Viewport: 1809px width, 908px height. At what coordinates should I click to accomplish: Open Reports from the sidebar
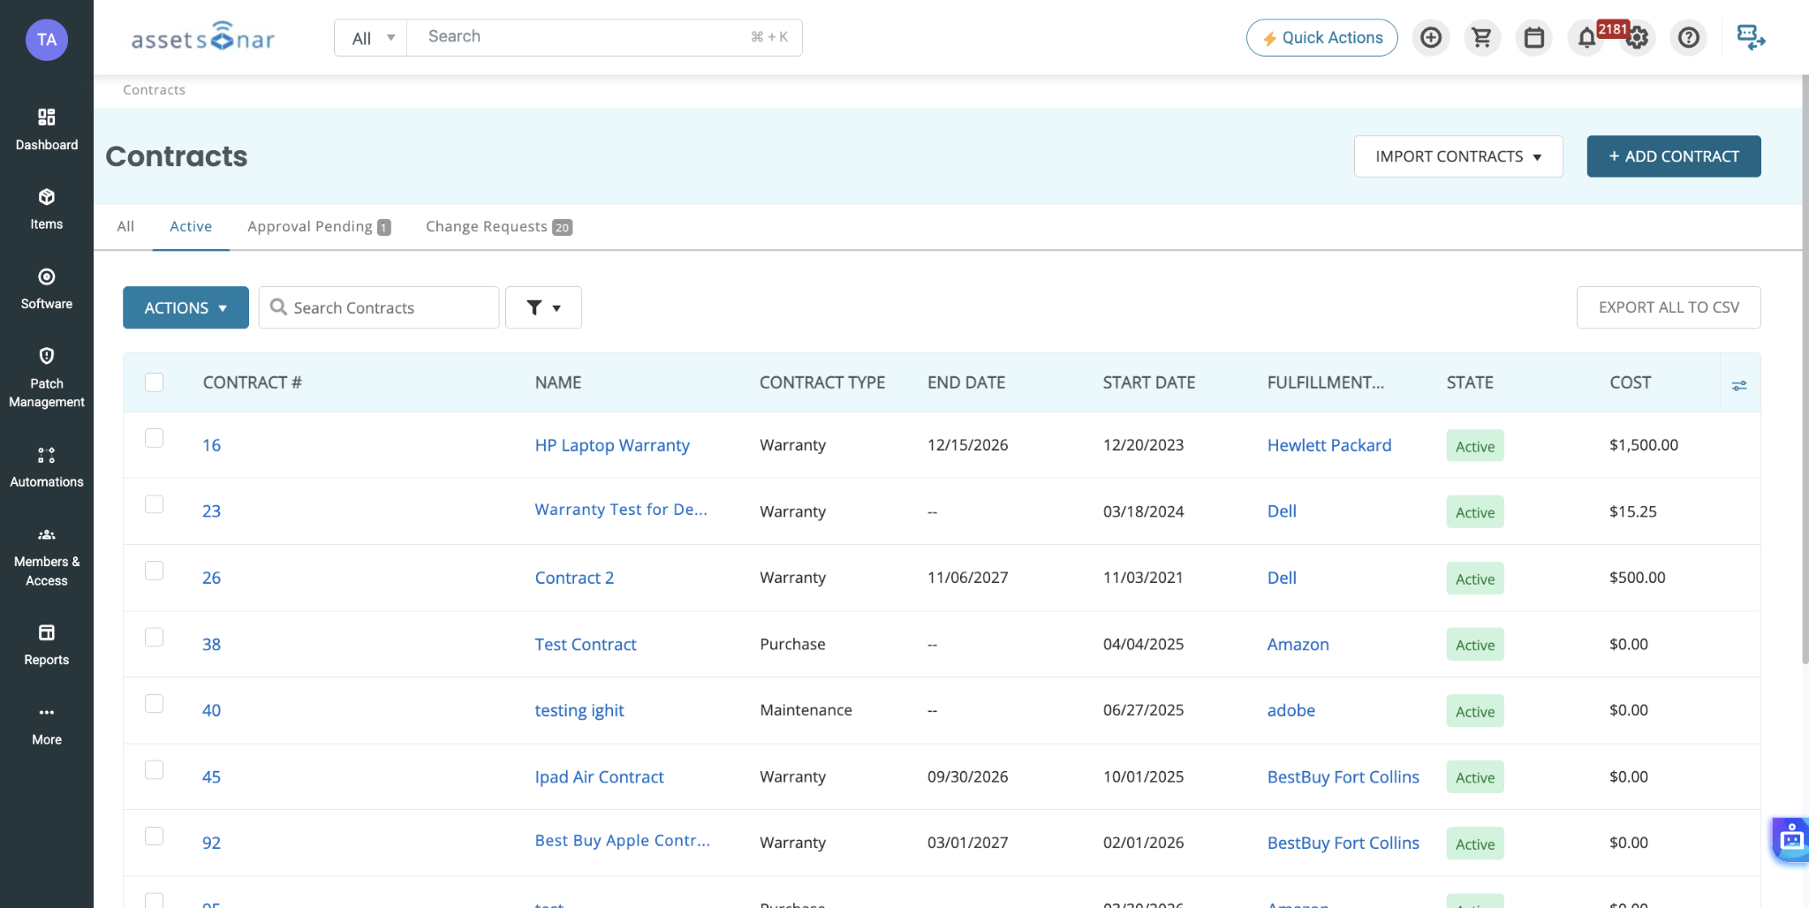pyautogui.click(x=47, y=645)
